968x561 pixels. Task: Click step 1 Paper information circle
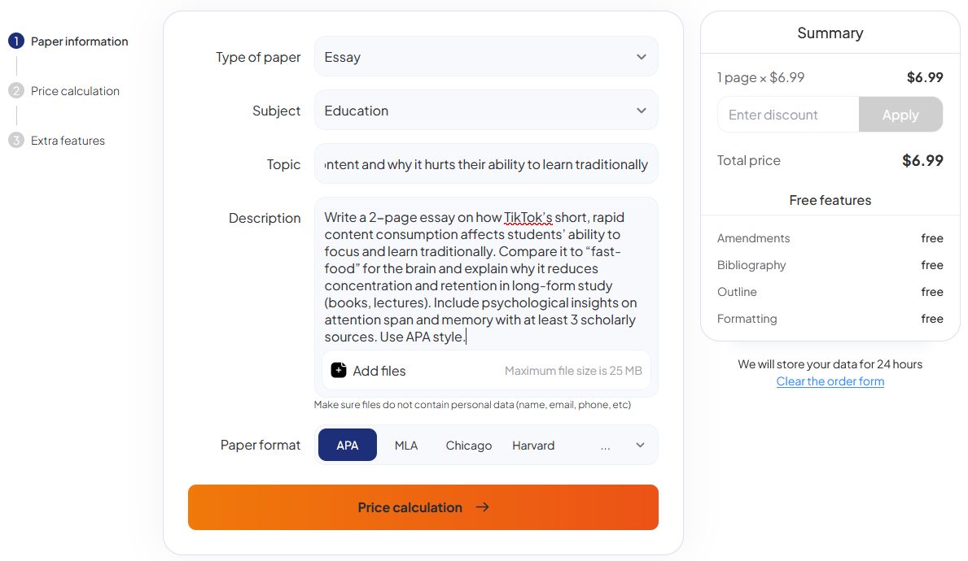pyautogui.click(x=16, y=41)
